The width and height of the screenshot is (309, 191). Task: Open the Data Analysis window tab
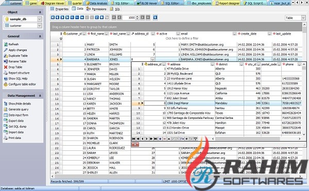[96, 3]
